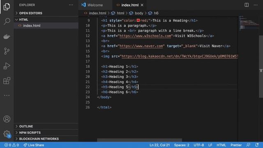Click Prettier in the status bar

pyautogui.click(x=236, y=145)
